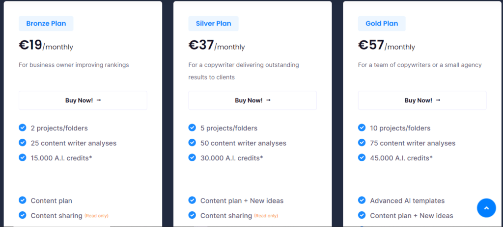Click checkmark icon beside 15.000 A.I. credits
This screenshot has height=227, width=503.
(x=23, y=157)
